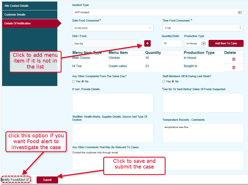
Task: Click the Quantity(Sold) input field
Action: pyautogui.click(x=171, y=44)
